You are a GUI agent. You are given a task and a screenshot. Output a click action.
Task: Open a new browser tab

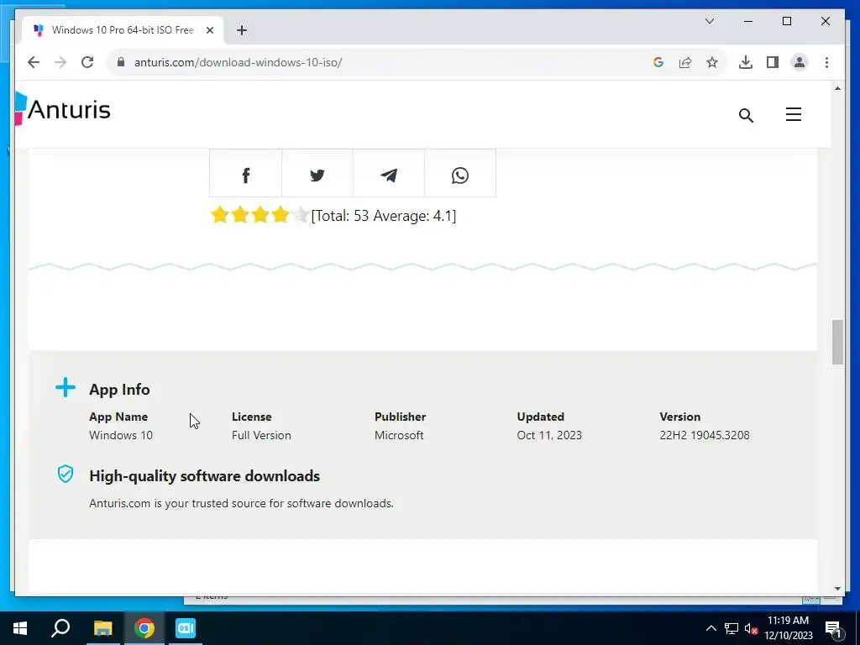tap(242, 31)
